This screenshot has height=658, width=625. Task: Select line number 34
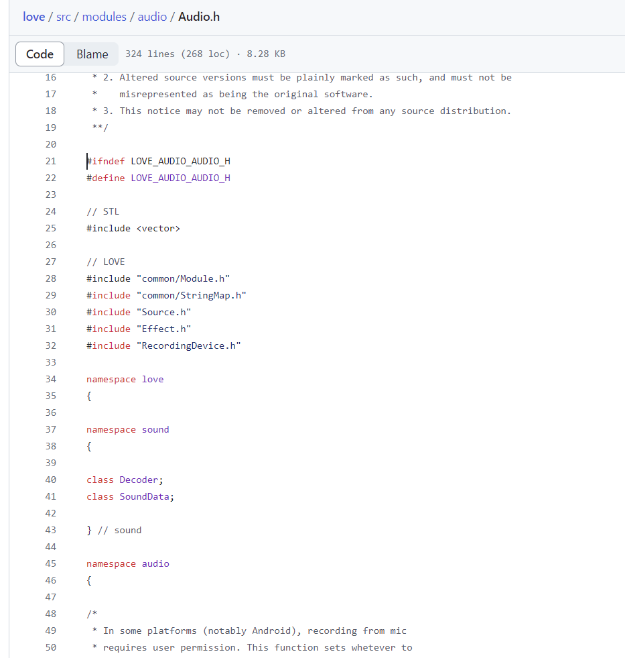click(x=51, y=380)
